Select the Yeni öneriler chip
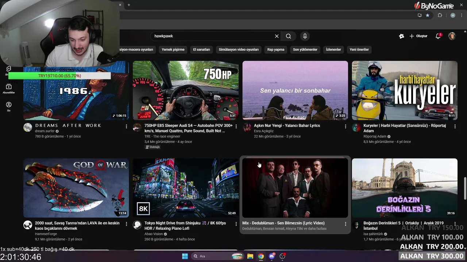Screen dimensions: 467x262 pos(359,49)
